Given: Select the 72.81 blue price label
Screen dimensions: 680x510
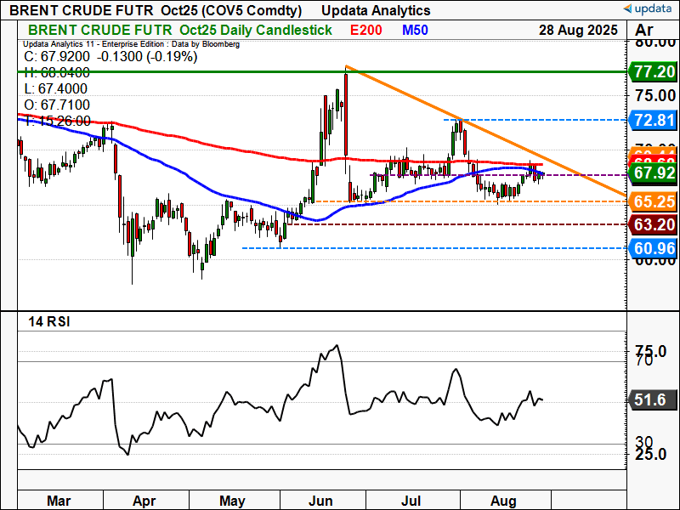Looking at the screenshot, I should [652, 120].
